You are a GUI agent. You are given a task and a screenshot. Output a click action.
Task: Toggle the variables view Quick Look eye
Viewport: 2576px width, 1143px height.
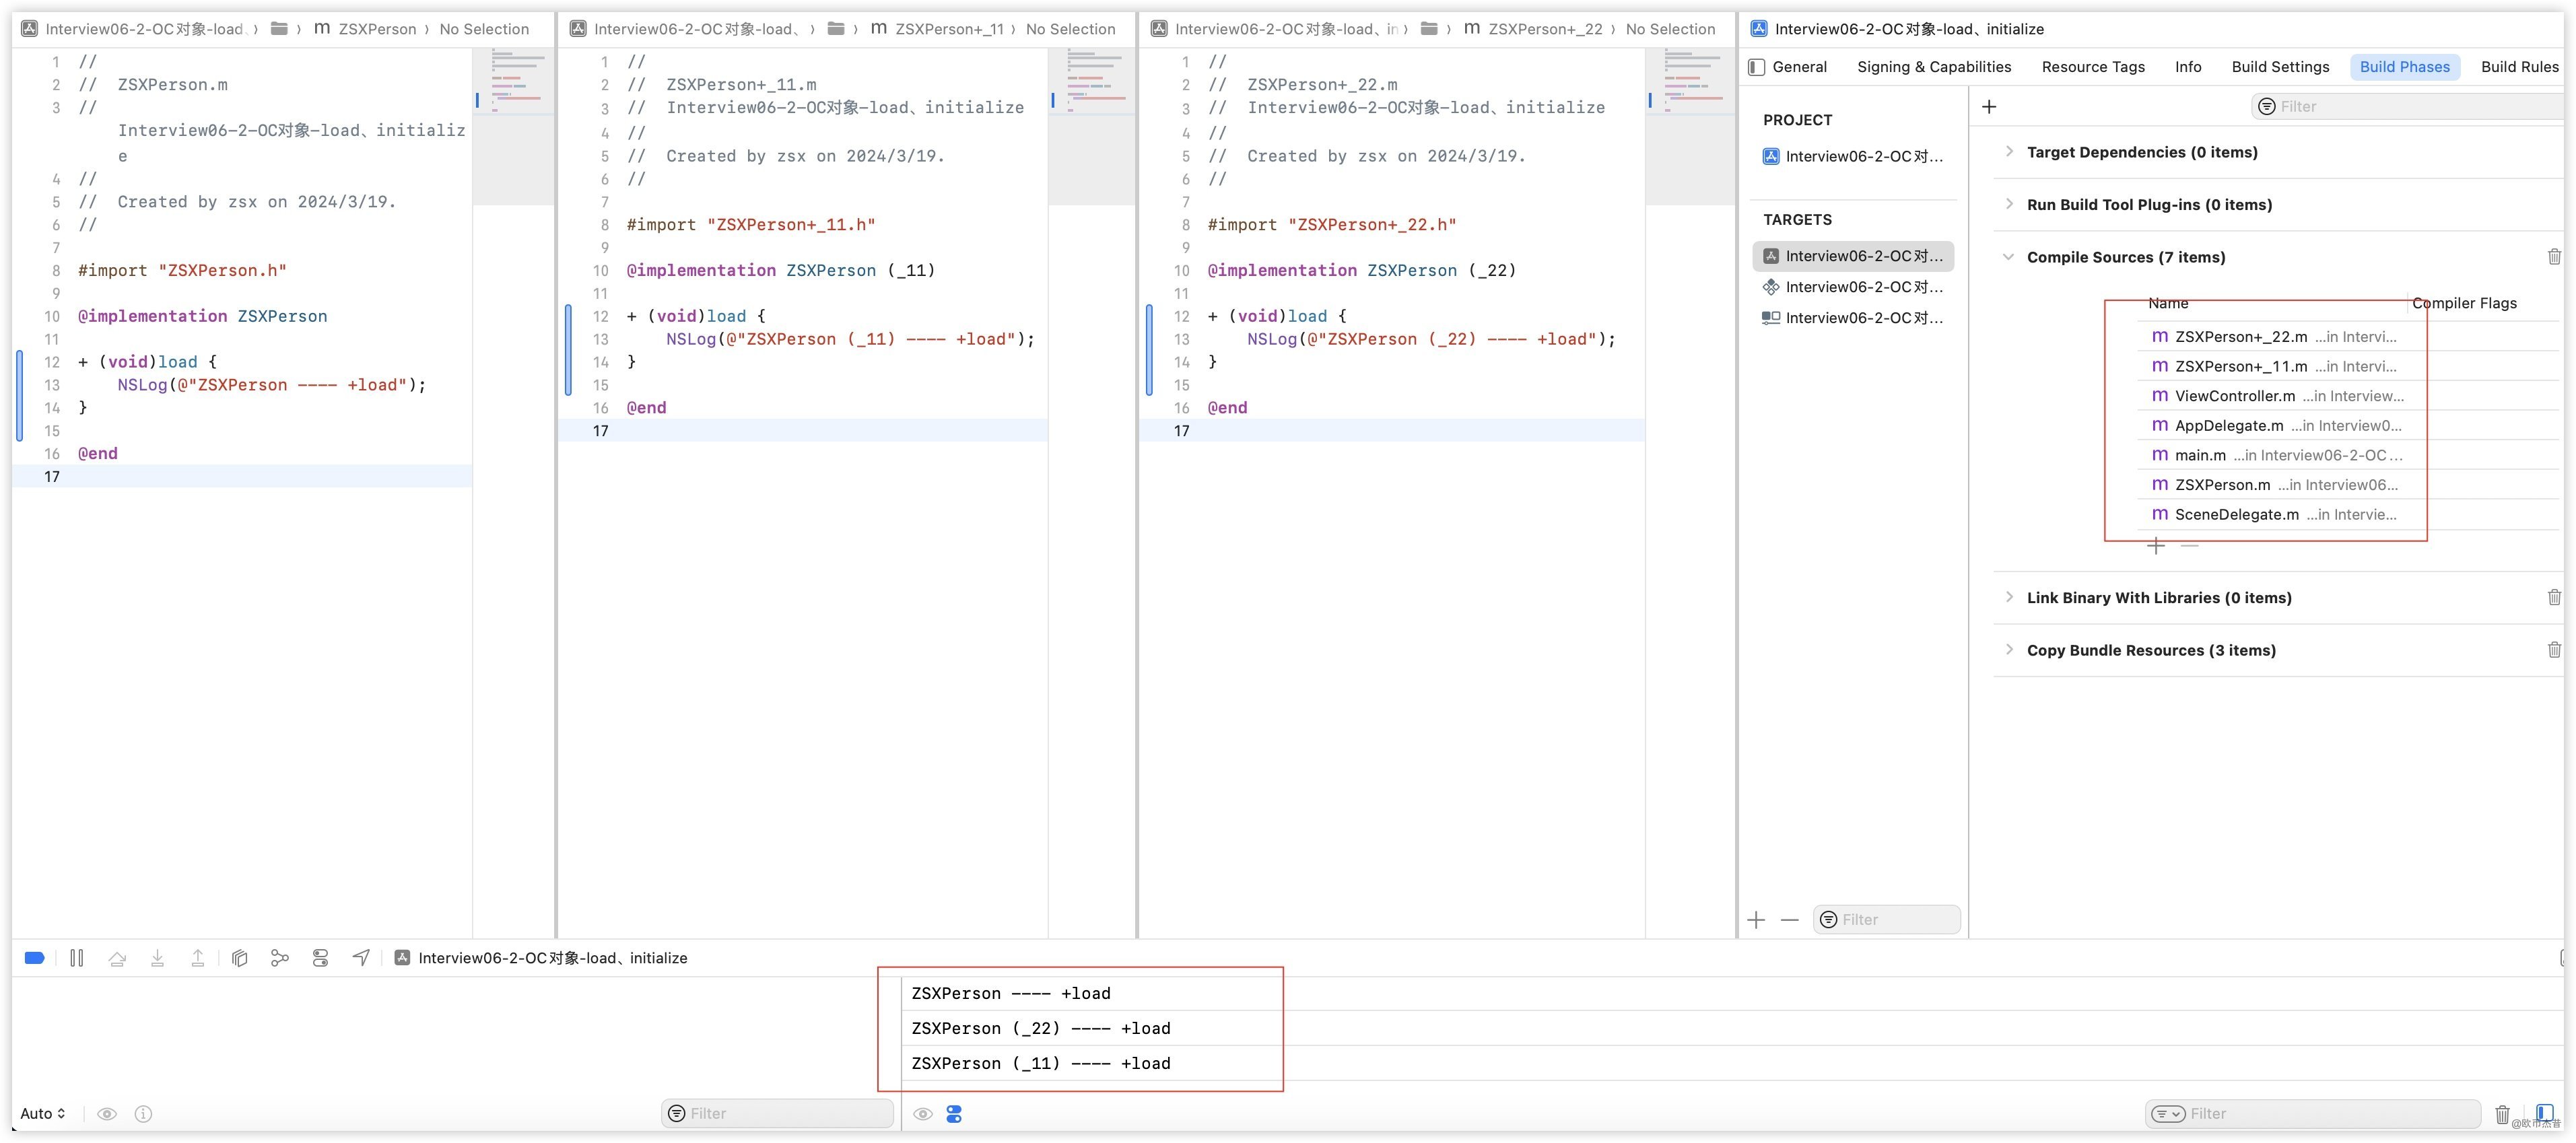pos(107,1113)
